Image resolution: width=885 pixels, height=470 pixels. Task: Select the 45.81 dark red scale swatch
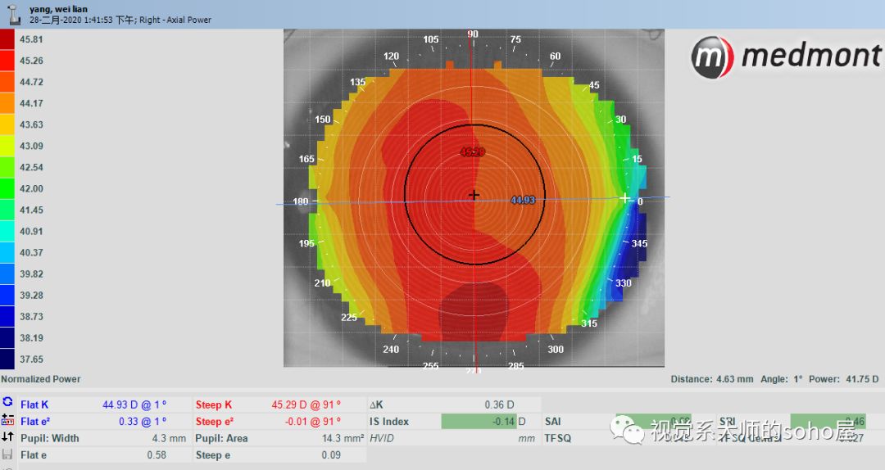coord(7,39)
